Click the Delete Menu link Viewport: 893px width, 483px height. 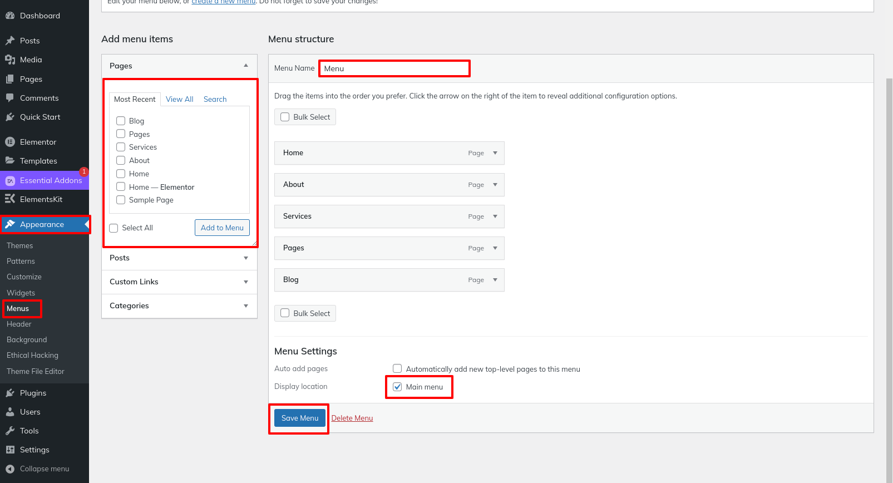coord(352,418)
